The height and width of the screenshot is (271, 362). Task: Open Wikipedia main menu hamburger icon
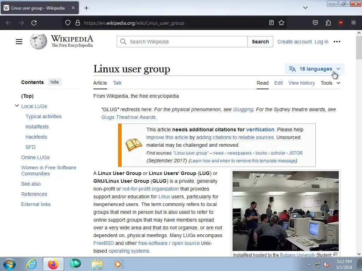(19, 42)
